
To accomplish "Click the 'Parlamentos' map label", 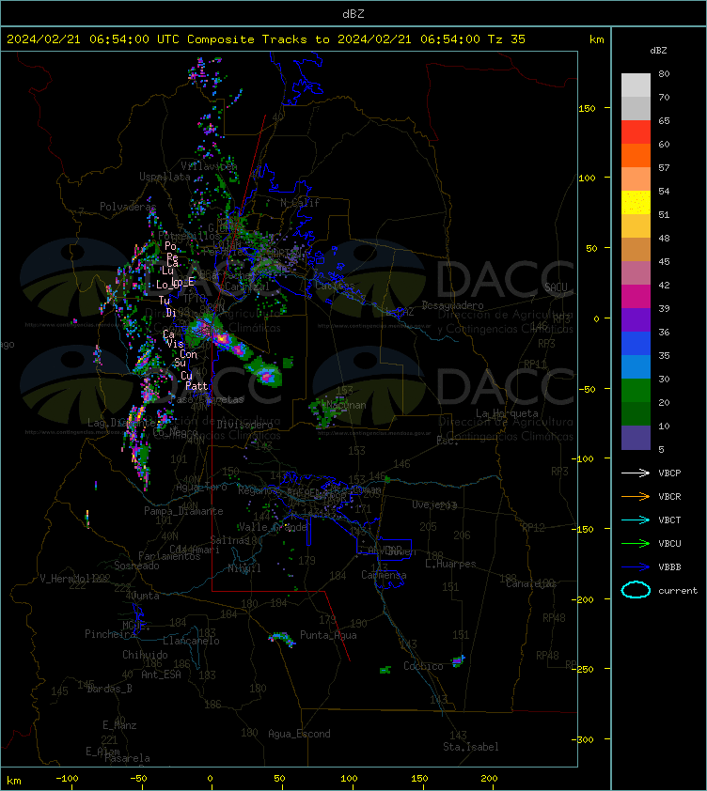I will [169, 556].
